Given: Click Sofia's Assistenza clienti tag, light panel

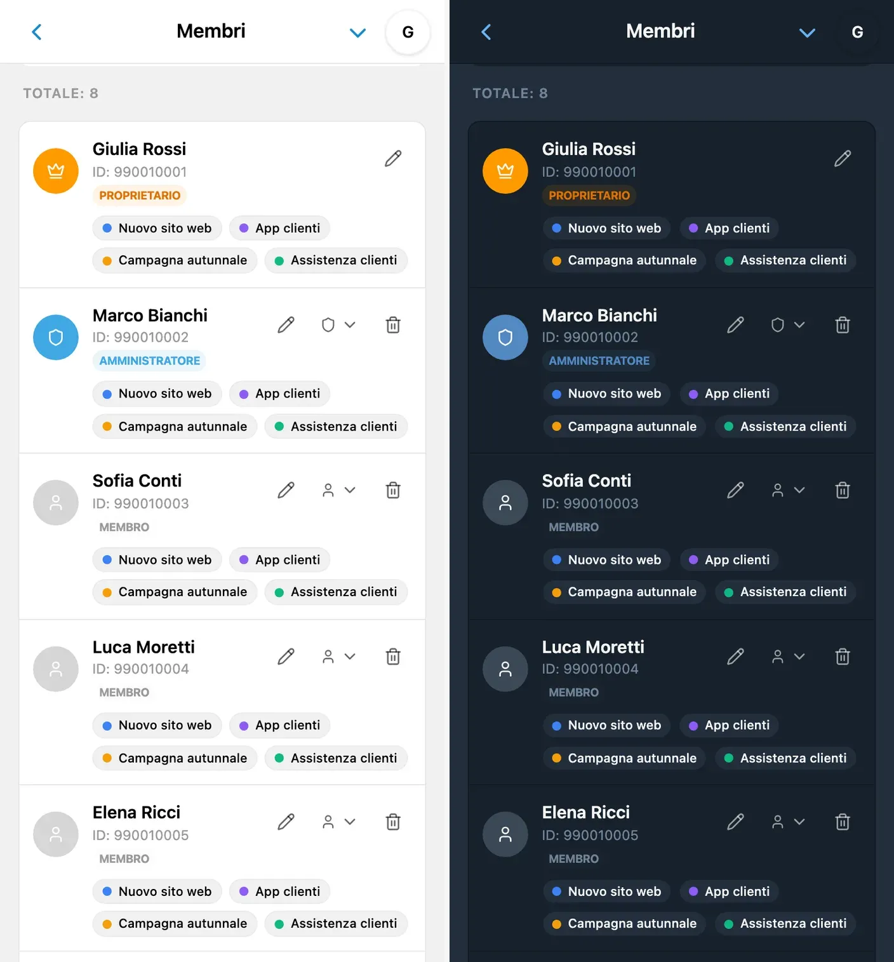Looking at the screenshot, I should click(336, 592).
